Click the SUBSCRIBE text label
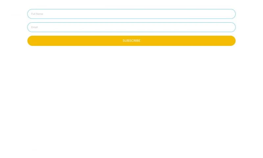263x158 pixels. [x=131, y=41]
